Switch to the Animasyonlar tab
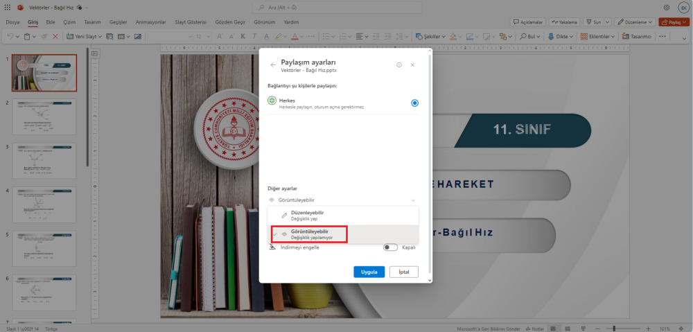This screenshot has height=332, width=693. point(150,21)
